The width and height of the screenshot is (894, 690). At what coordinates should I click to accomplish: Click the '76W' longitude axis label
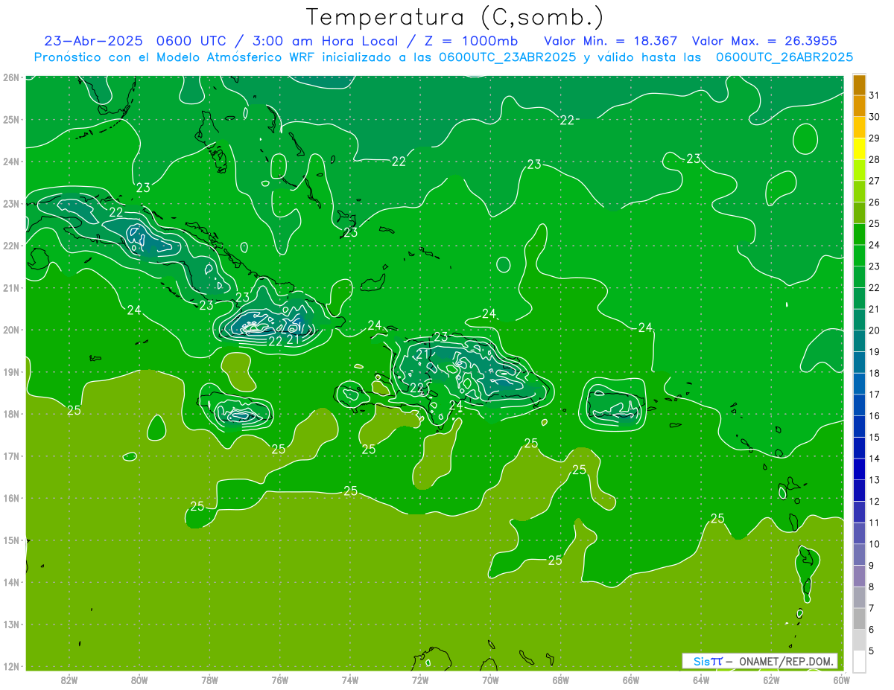pos(279,680)
